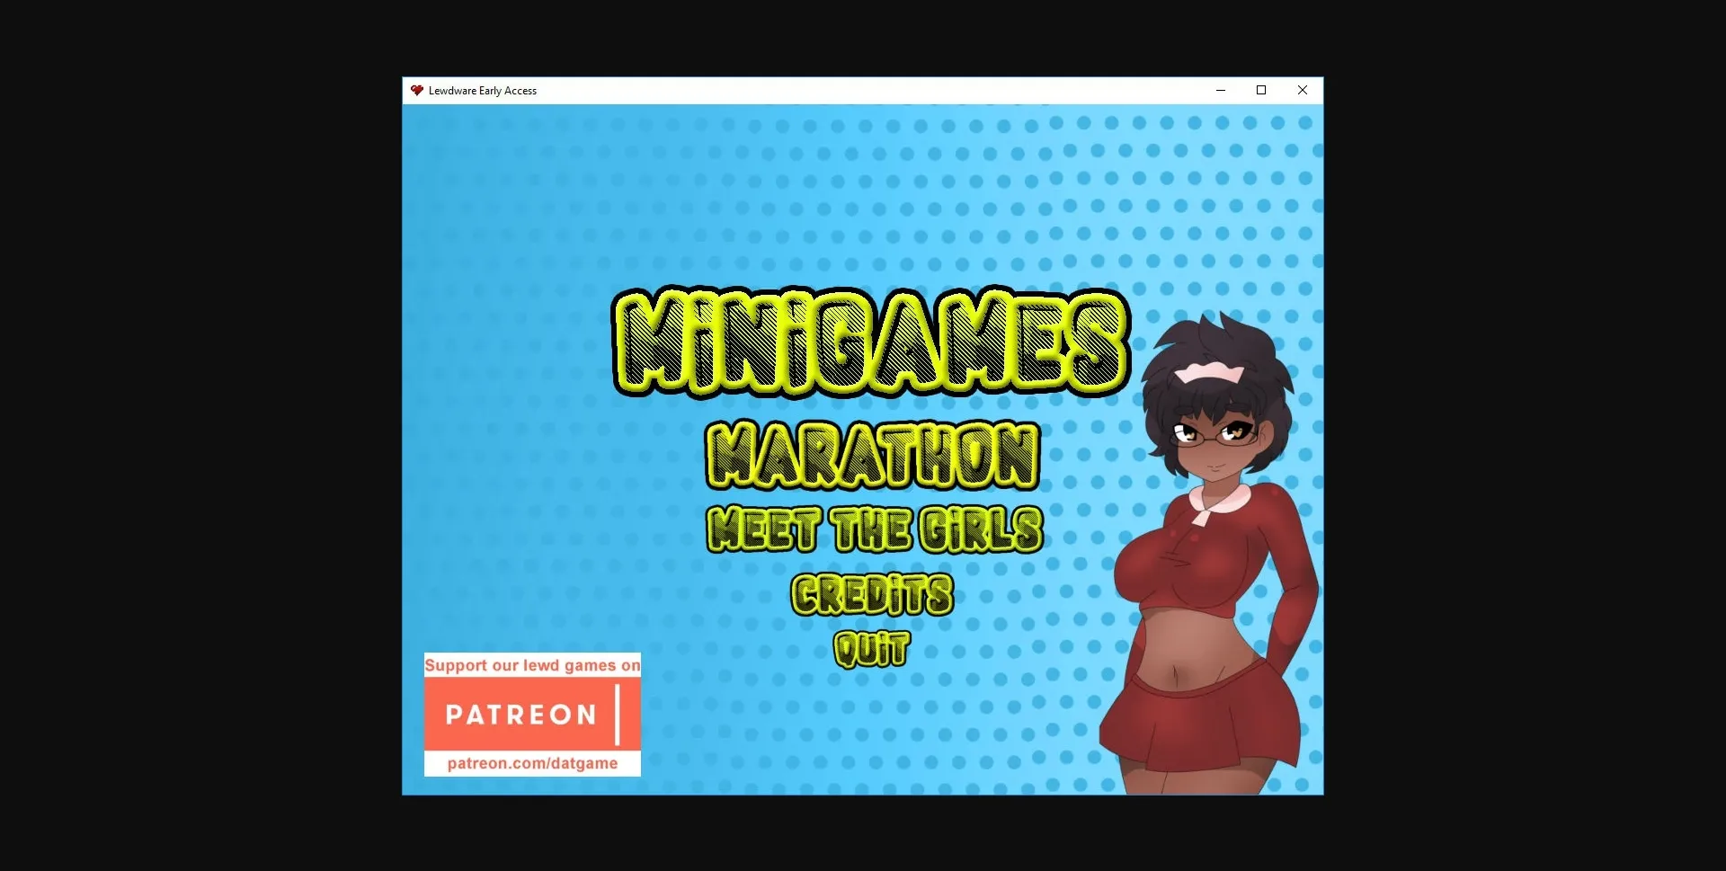Click the red heart app icon
Screen dimensions: 1726x871
click(416, 91)
